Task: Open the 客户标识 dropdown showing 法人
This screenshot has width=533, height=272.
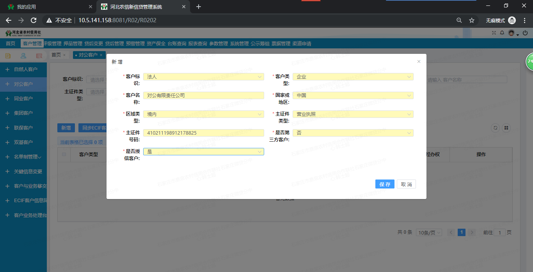Action: click(203, 77)
